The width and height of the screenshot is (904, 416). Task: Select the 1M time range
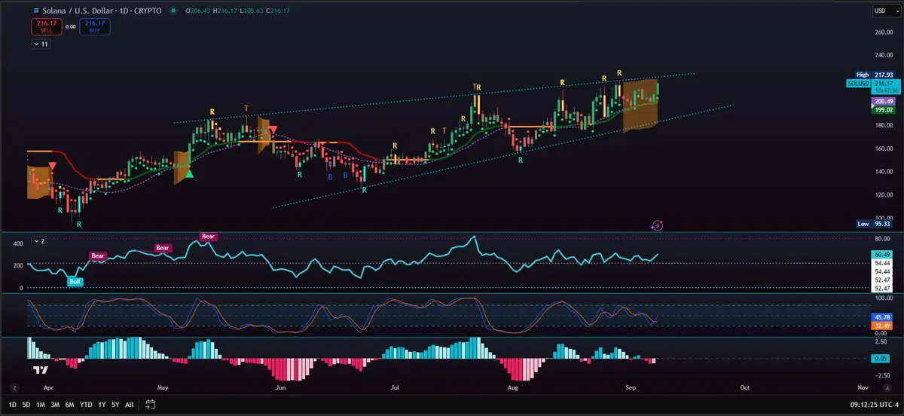click(x=41, y=405)
